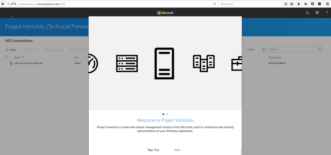Image resolution: width=331 pixels, height=155 pixels.
Task: Click the Remove toolbar button
Action: 78,50
